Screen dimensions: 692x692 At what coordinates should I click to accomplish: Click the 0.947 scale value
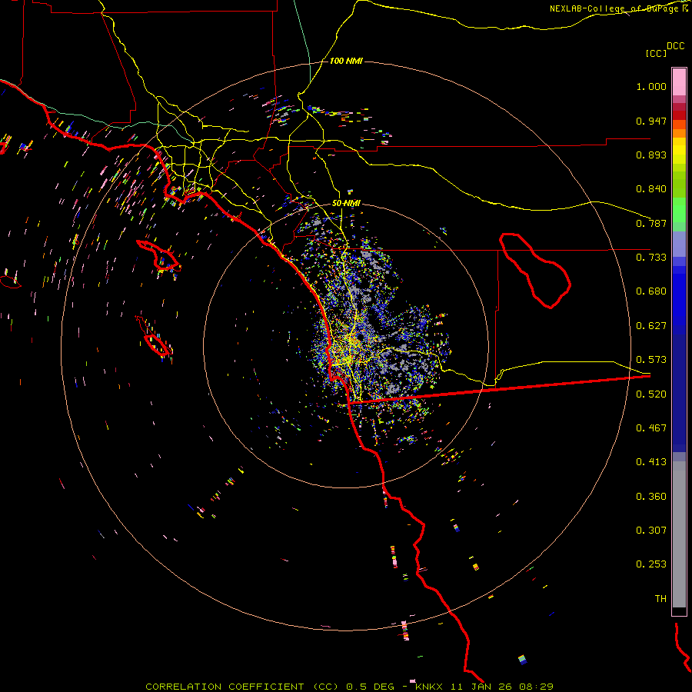(x=651, y=121)
